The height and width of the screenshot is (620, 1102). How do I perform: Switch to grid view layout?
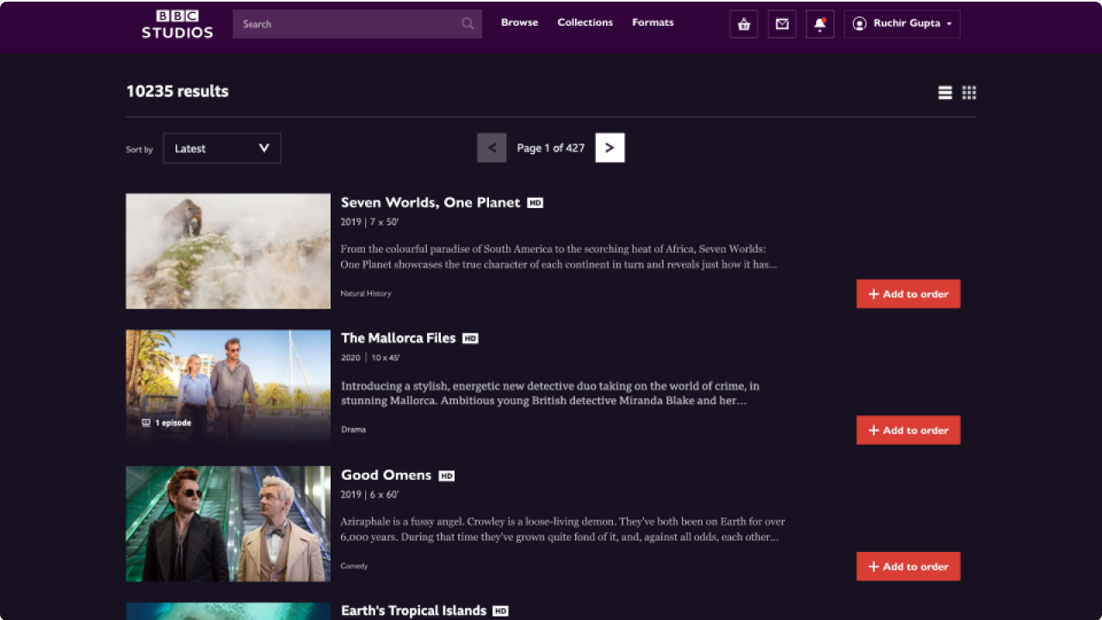[x=969, y=93]
